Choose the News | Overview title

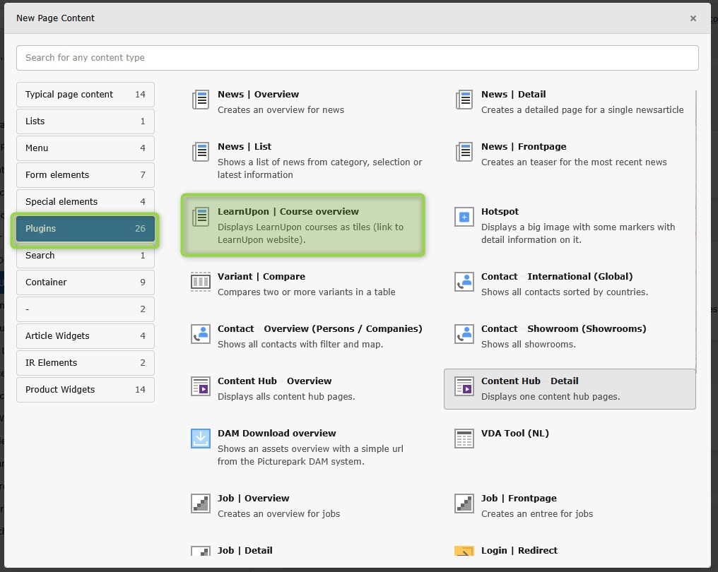258,94
